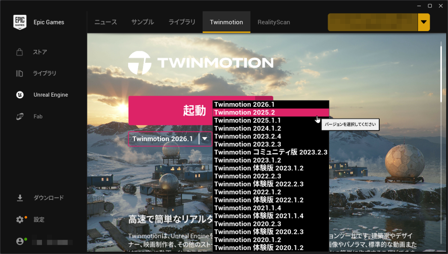Viewport: 448px width, 254px height.
Task: Open the ストア shopping bag icon
Action: point(20,52)
